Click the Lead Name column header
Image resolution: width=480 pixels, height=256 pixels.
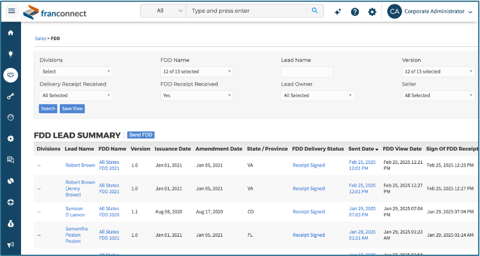(79, 149)
